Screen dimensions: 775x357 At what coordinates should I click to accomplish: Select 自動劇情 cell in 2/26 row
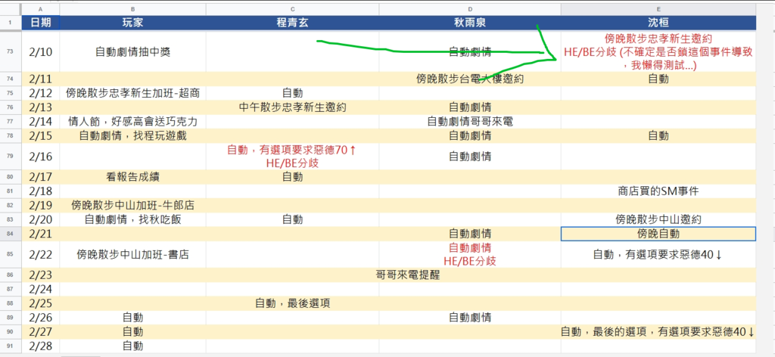tap(470, 318)
